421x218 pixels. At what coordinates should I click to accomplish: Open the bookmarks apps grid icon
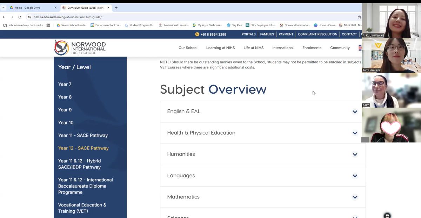48,25
